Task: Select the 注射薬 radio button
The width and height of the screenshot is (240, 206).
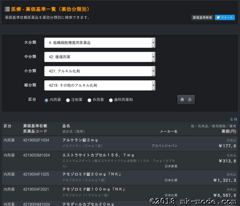Action: (x=68, y=100)
